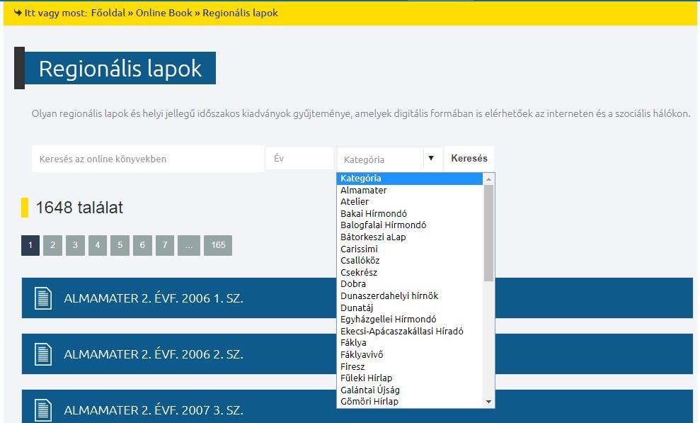The image size is (700, 423).
Task: Pick Galántai Újság from the list
Action: [x=410, y=390]
